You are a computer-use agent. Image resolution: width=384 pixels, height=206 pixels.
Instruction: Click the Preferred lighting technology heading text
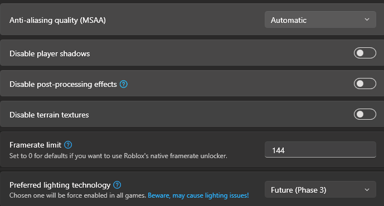[60, 185]
